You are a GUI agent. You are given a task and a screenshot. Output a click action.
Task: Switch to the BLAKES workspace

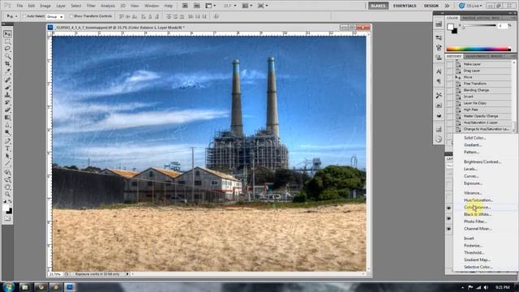coord(379,6)
